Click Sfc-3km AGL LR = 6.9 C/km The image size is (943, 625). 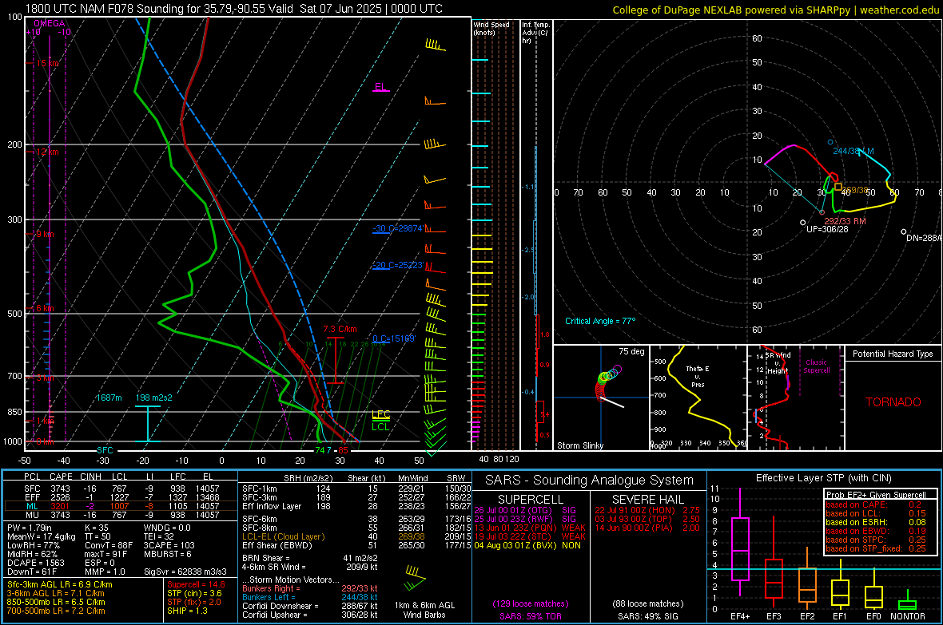click(60, 584)
